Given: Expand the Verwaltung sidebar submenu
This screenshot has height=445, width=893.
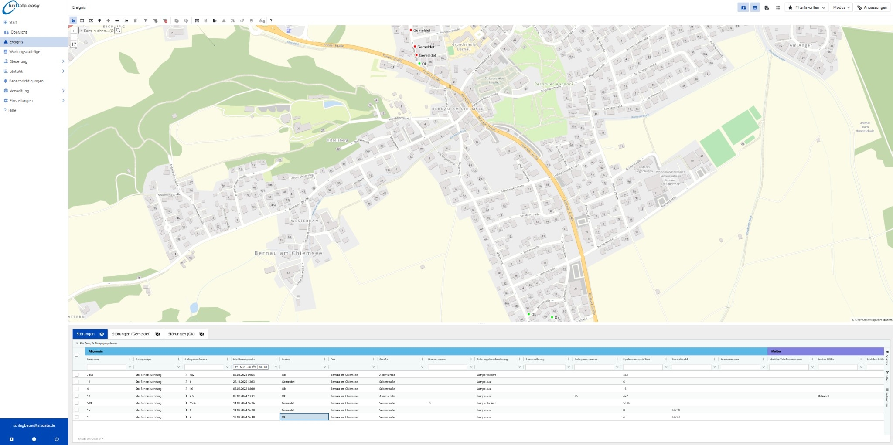Looking at the screenshot, I should [x=63, y=91].
